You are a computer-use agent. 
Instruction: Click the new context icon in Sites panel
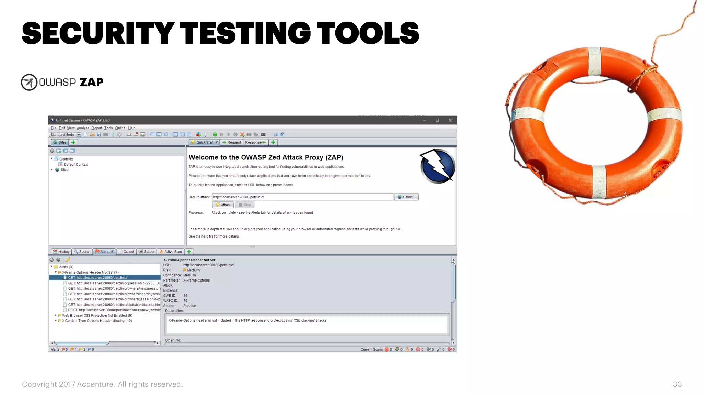59,151
